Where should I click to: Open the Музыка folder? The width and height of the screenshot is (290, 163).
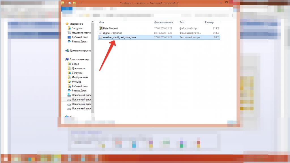click(x=76, y=82)
